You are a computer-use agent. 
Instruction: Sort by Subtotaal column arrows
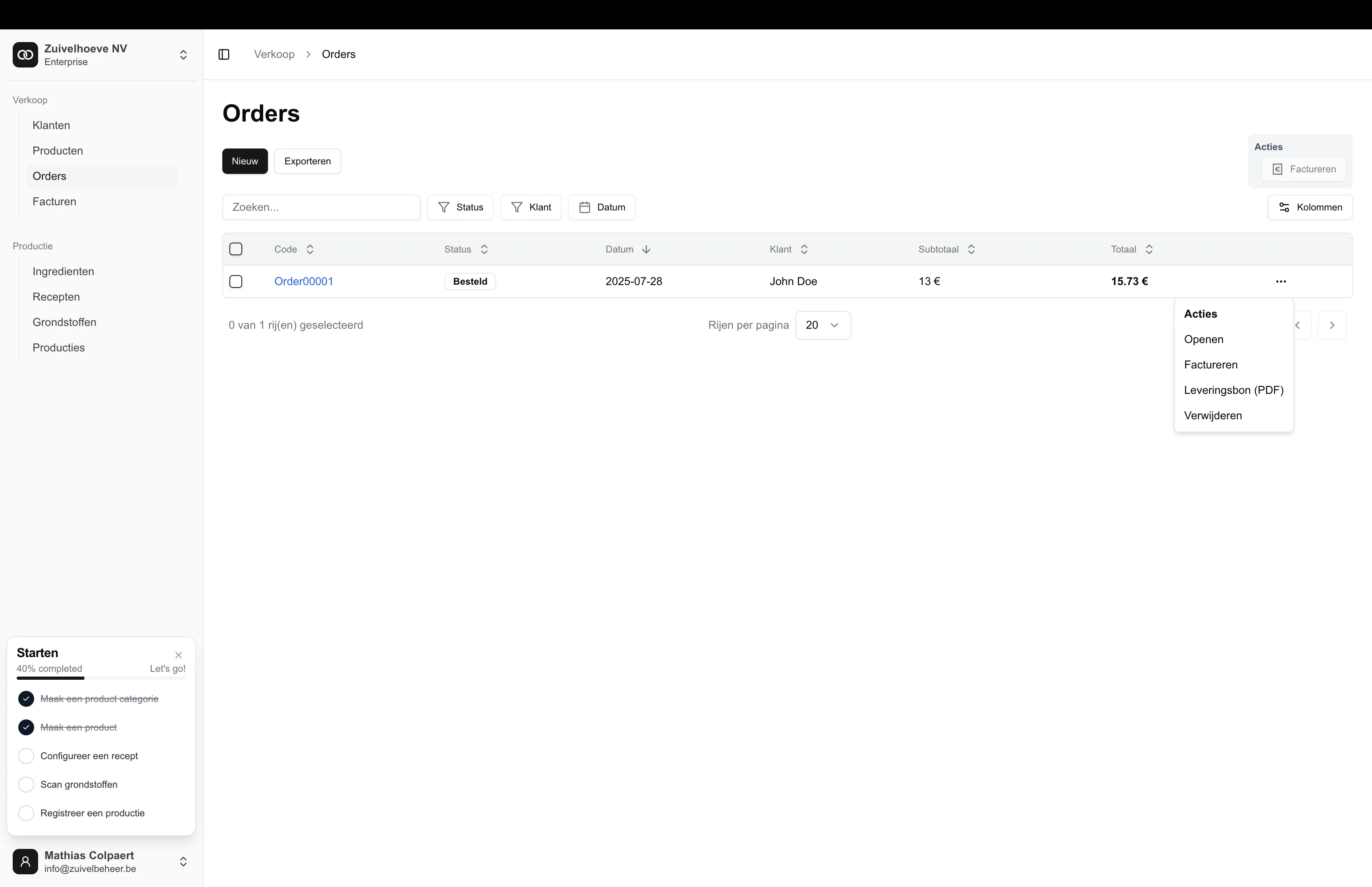coord(971,249)
